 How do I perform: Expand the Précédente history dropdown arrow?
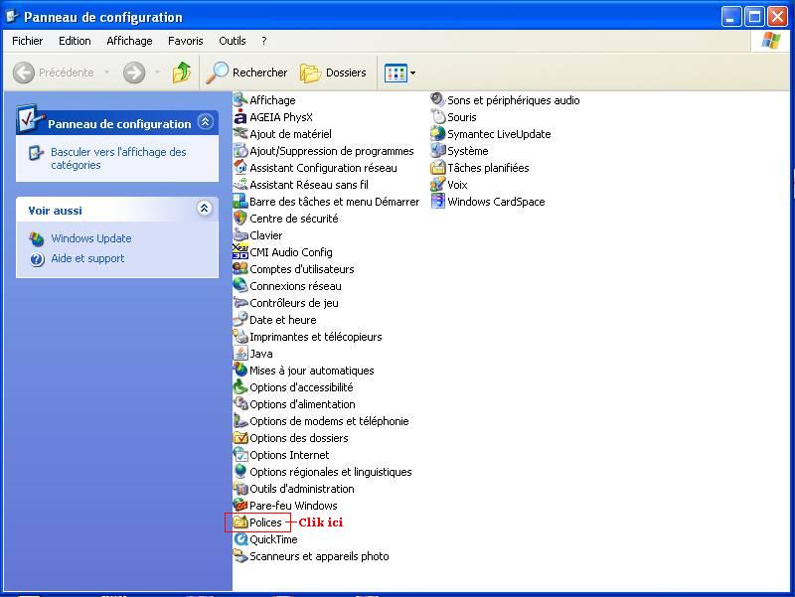click(x=107, y=73)
